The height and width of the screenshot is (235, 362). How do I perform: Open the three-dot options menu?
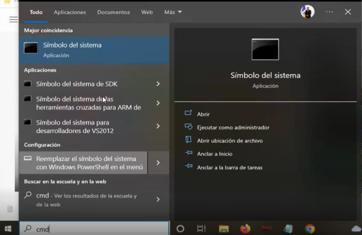tap(329, 12)
